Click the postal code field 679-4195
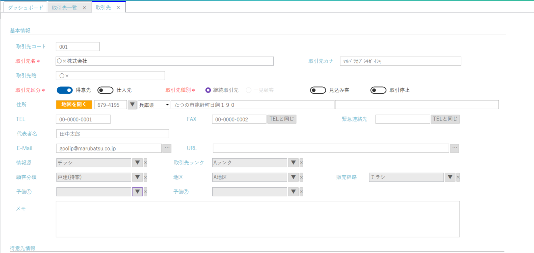The width and height of the screenshot is (534, 253). click(x=111, y=105)
